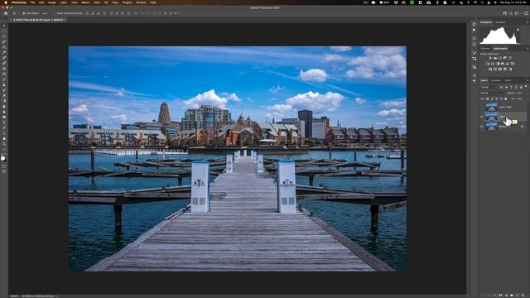
Task: Click Delete layer trash icon
Action: (523, 296)
